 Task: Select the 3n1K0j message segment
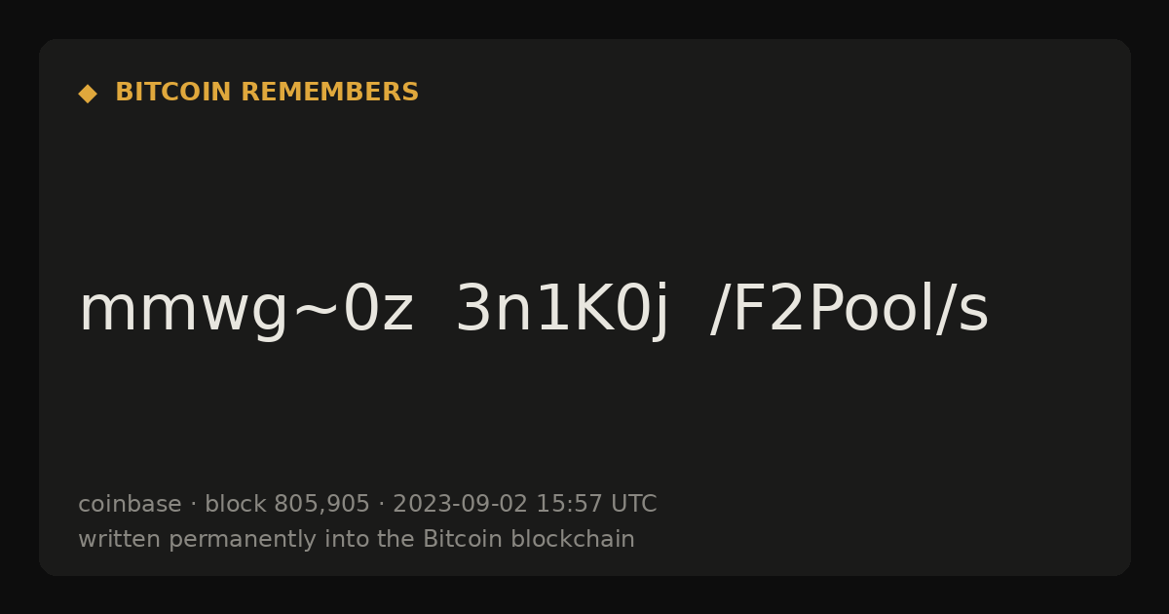563,310
